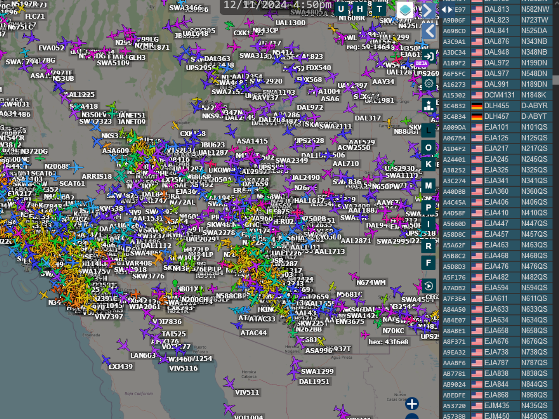Viewport: 559px width, 419px height.
Task: Toggle the T map button
Action: click(379, 9)
